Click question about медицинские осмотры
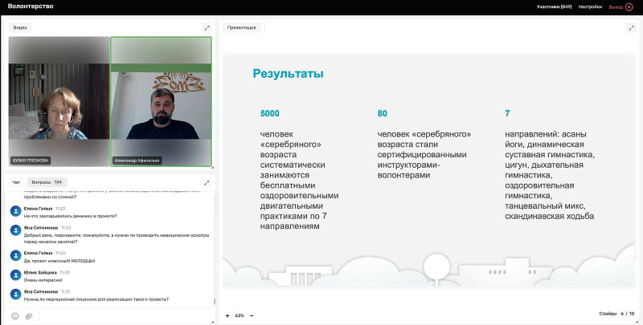Viewport: 643px width, 325px height. tap(117, 238)
